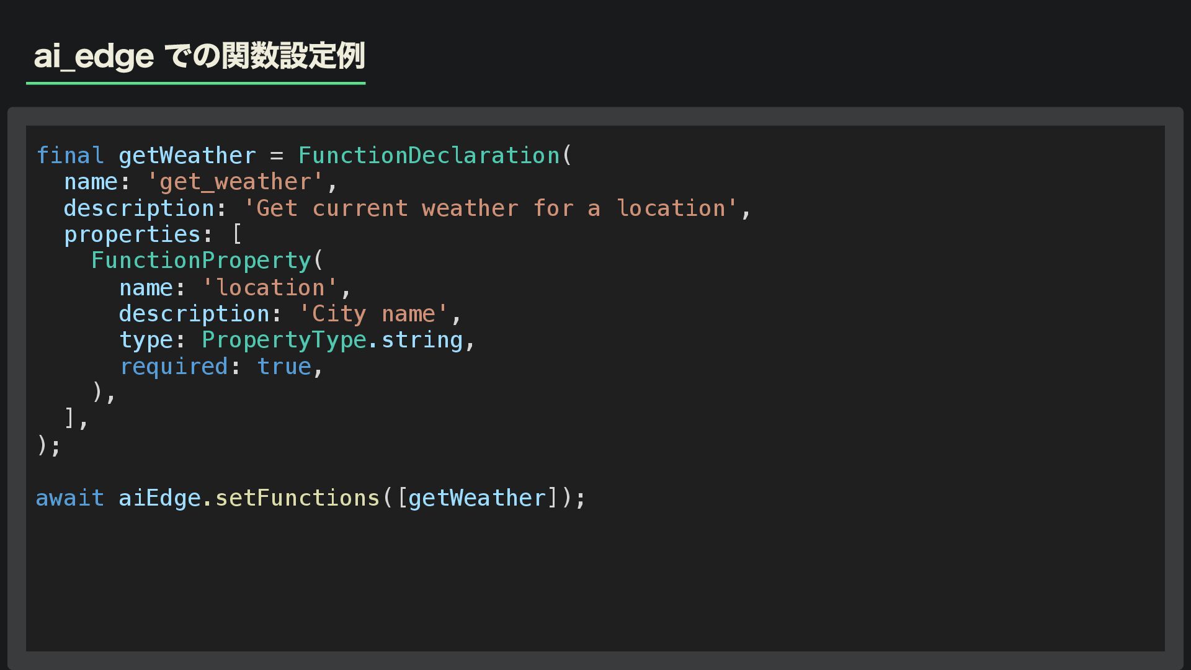Viewport: 1191px width, 670px height.
Task: Click the 'required' parameter name
Action: pyautogui.click(x=174, y=367)
